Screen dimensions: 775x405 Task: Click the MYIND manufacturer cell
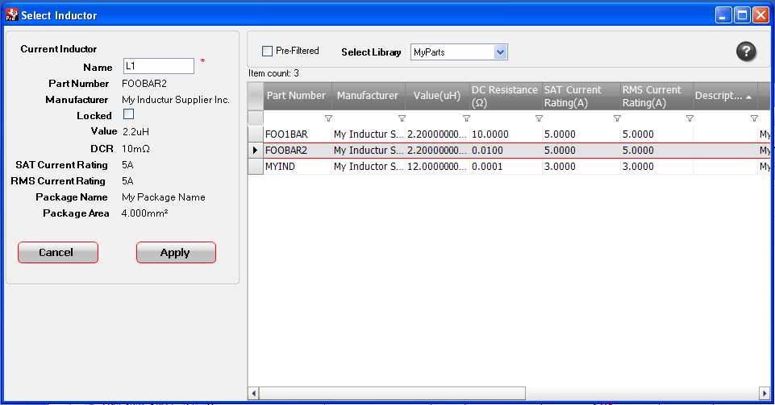pyautogui.click(x=369, y=167)
